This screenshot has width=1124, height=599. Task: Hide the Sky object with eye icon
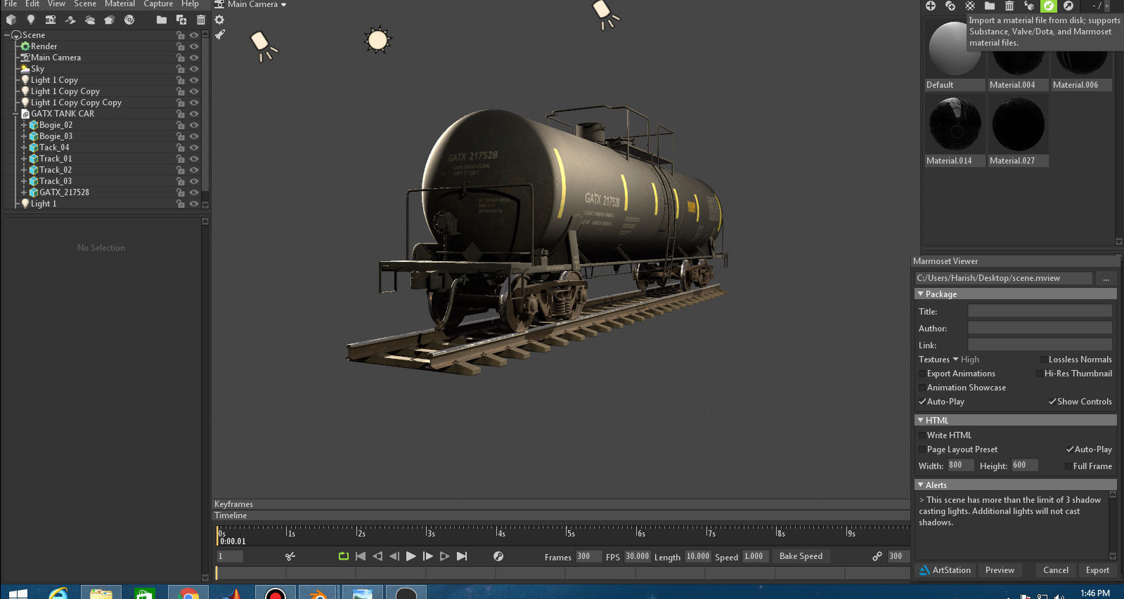194,69
